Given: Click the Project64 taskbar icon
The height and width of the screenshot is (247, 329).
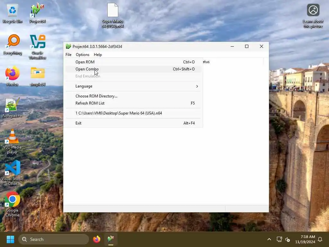Looking at the screenshot, I should point(111,239).
